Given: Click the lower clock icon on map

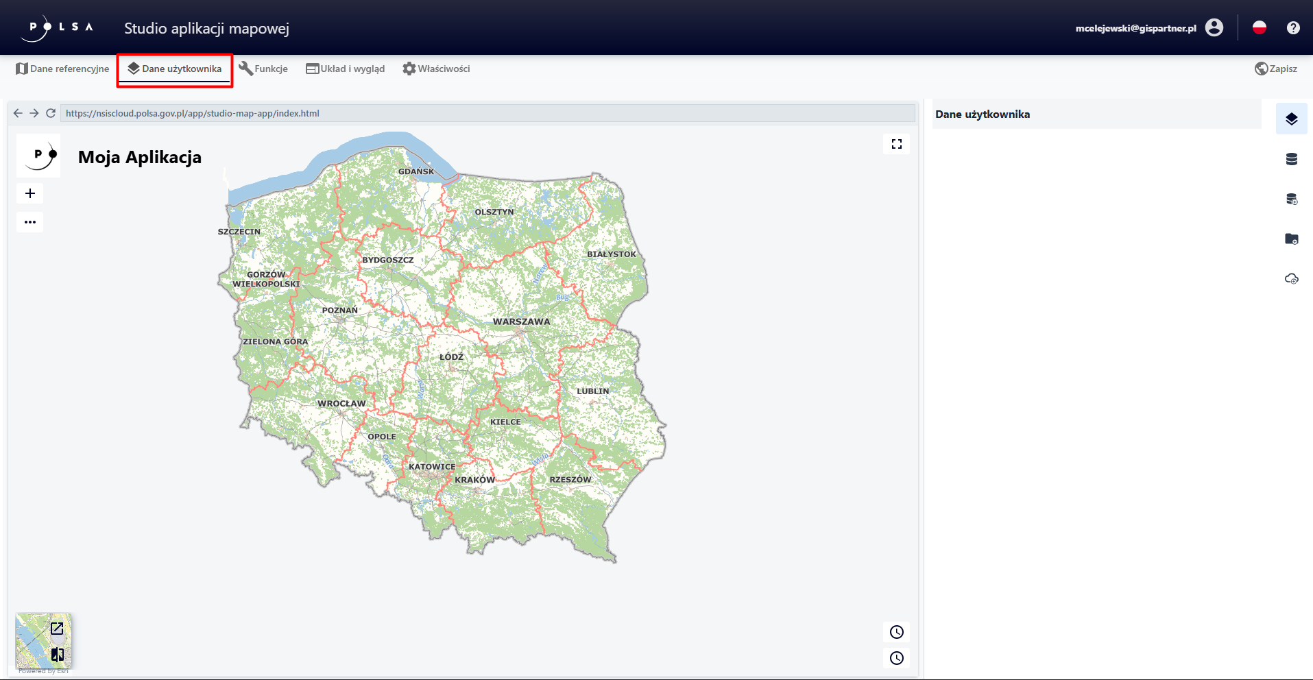Looking at the screenshot, I should 896,658.
